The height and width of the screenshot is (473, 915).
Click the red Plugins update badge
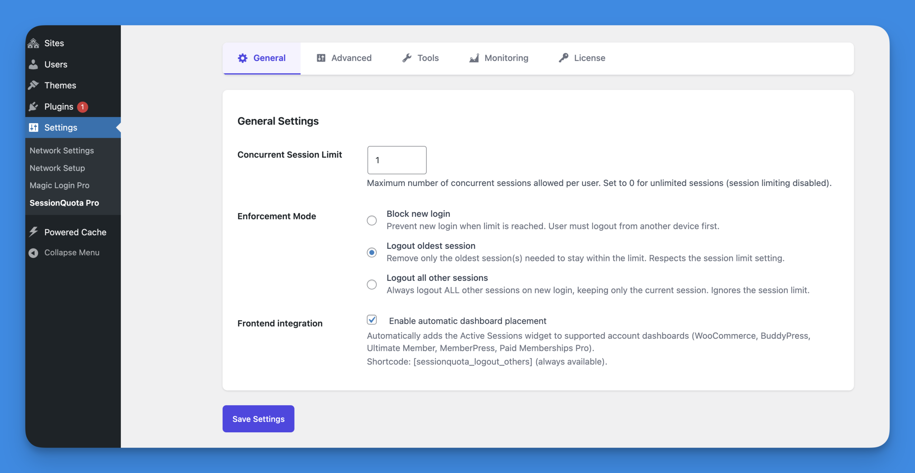coord(83,107)
